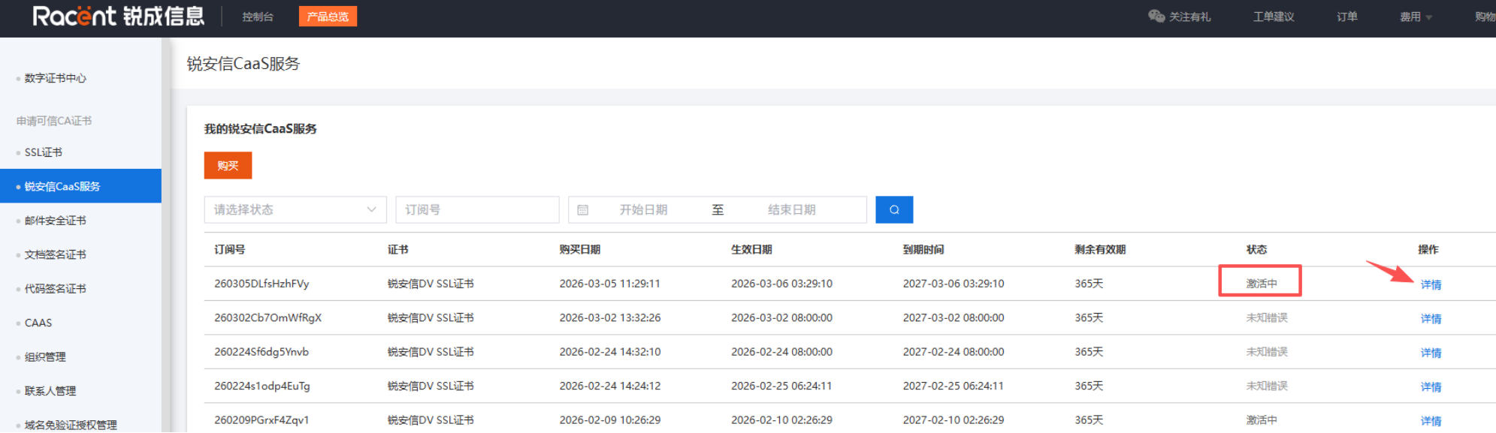Click the 订阅号 input field
1496x433 pixels.
coord(477,209)
